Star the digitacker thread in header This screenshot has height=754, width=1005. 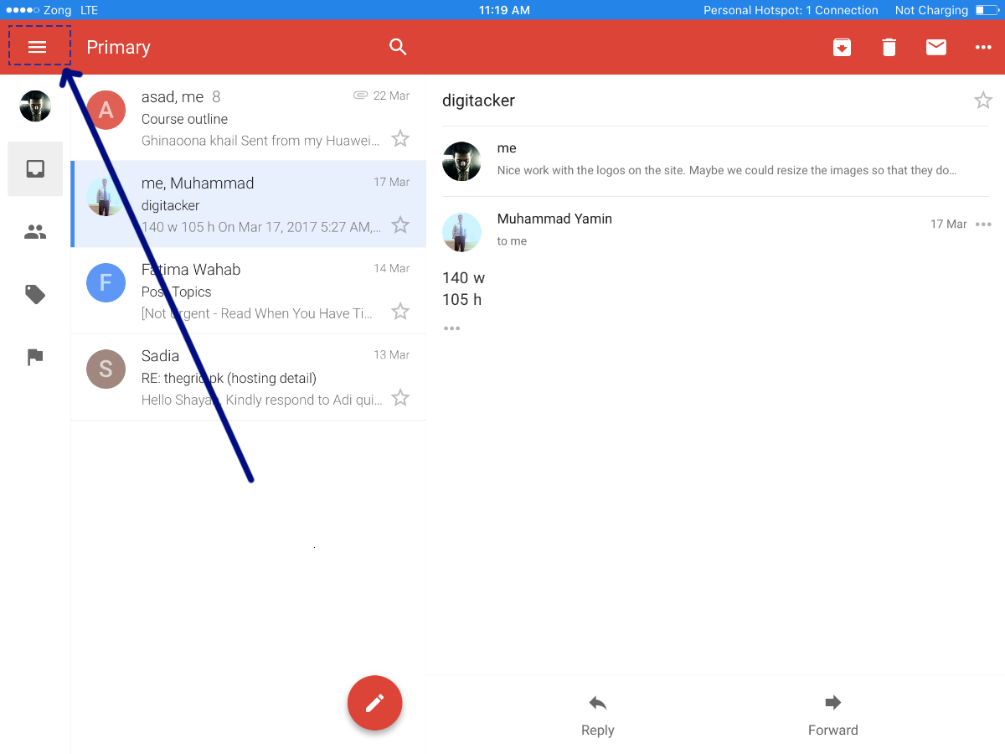[982, 101]
